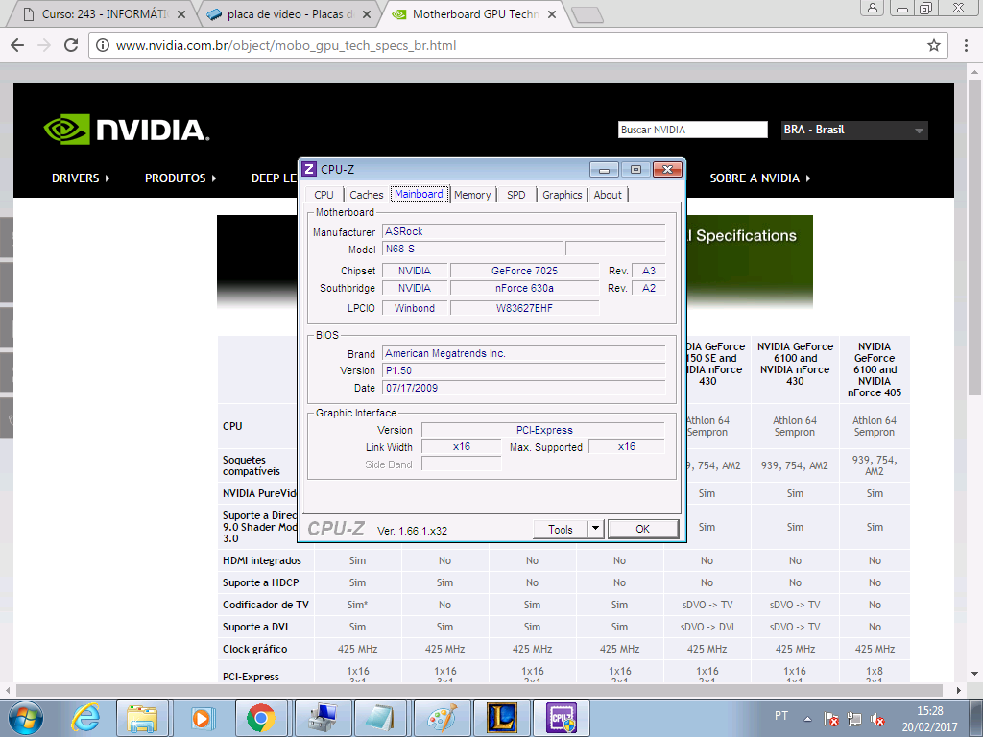Open Action Center flag in system tray
The height and width of the screenshot is (737, 983).
pos(831,719)
